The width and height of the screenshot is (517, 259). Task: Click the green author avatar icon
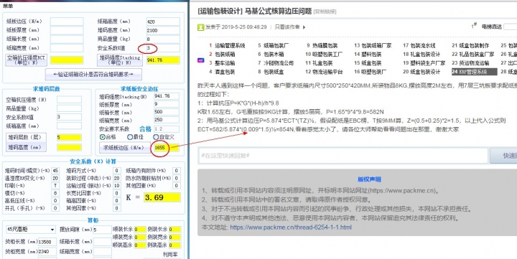(200, 27)
